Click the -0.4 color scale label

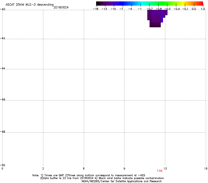(177, 9)
